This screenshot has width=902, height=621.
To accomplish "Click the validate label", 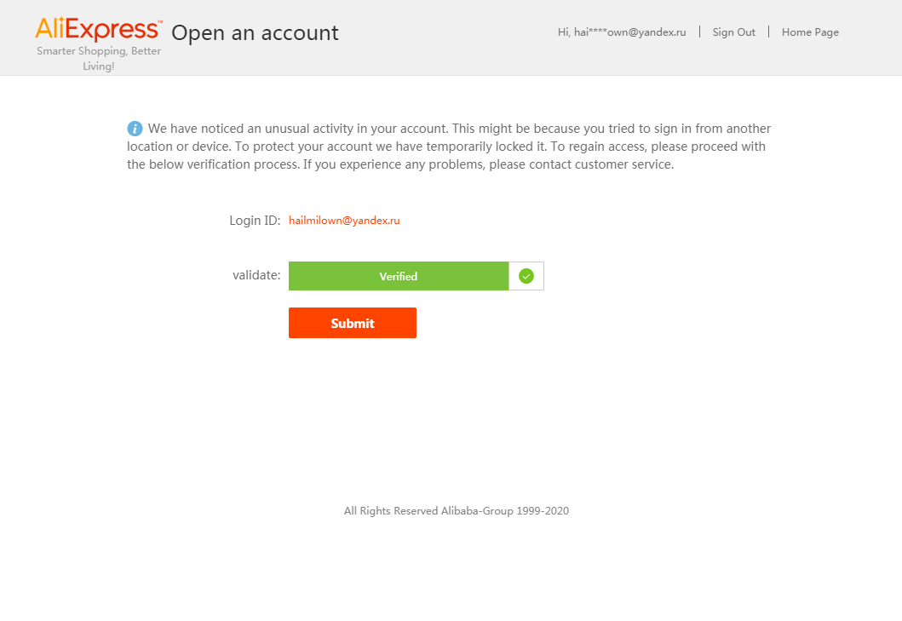I will click(256, 275).
